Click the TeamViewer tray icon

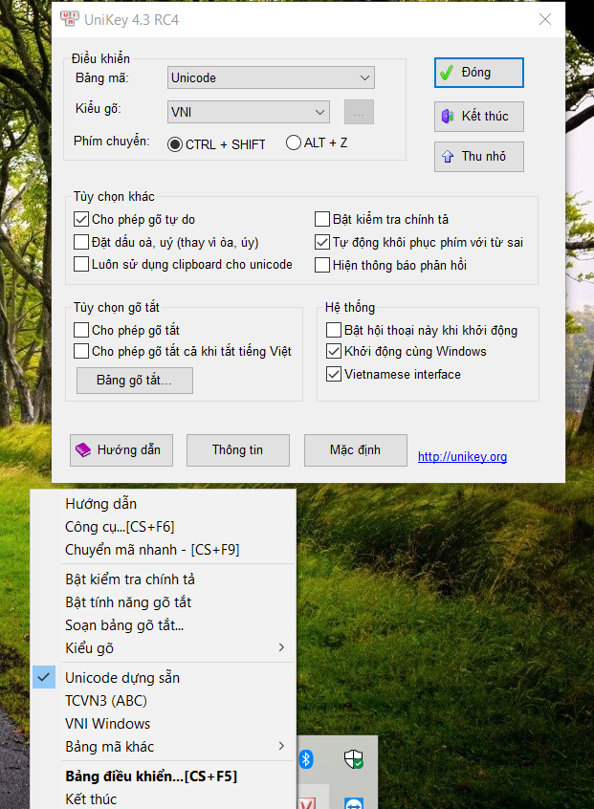coord(354,803)
